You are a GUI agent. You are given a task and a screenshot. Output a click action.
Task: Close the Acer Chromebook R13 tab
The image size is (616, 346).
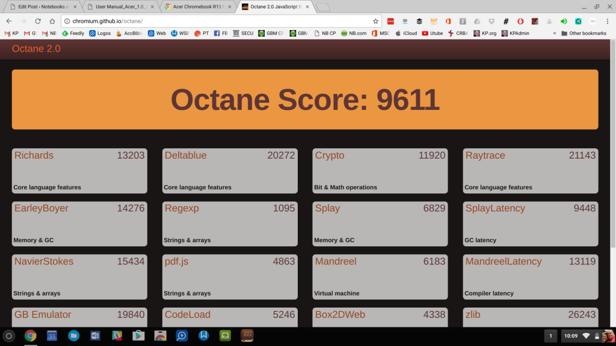point(230,7)
